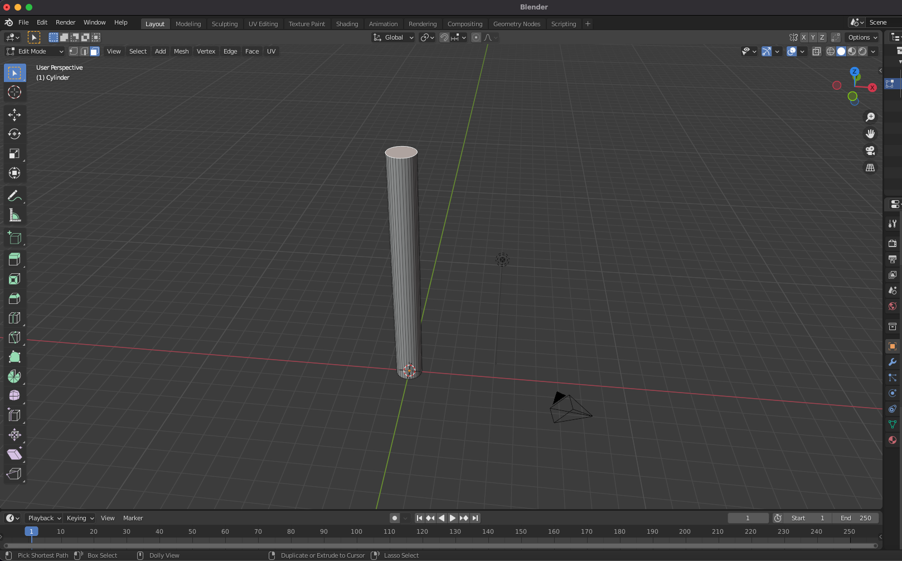Select the Rip Region tool
This screenshot has width=902, height=561.
tap(14, 473)
